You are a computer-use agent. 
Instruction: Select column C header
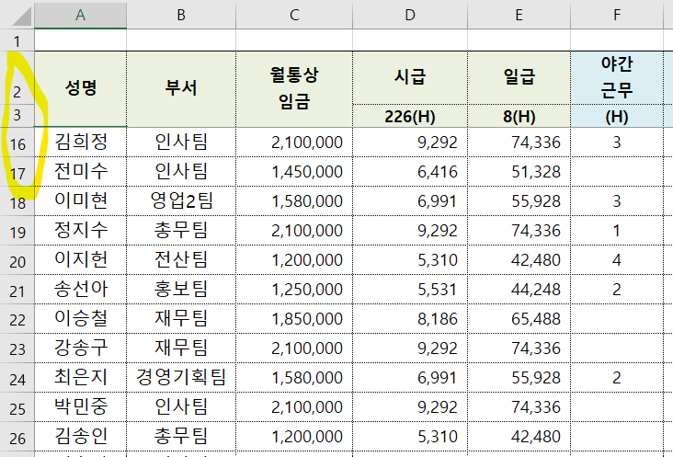294,15
